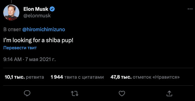
Task: Open the @elonmusk handle link
Action: coord(37,16)
